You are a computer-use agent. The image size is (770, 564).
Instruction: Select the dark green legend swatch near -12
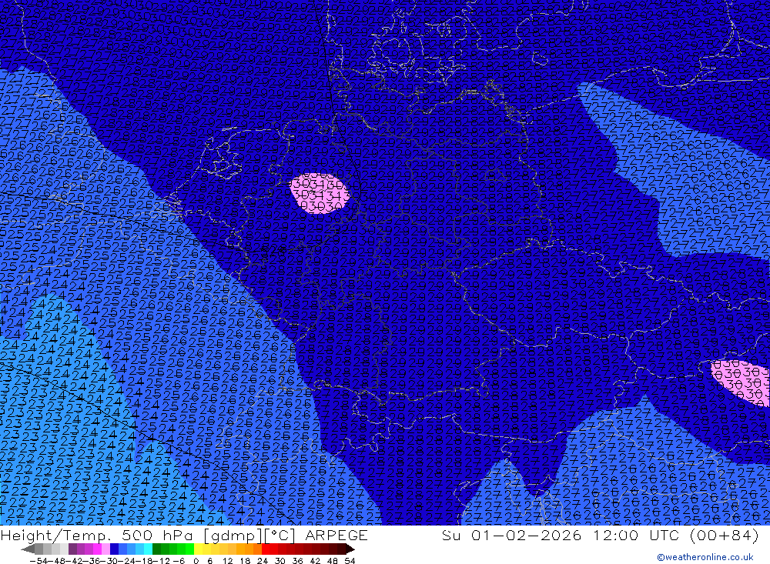156,549
